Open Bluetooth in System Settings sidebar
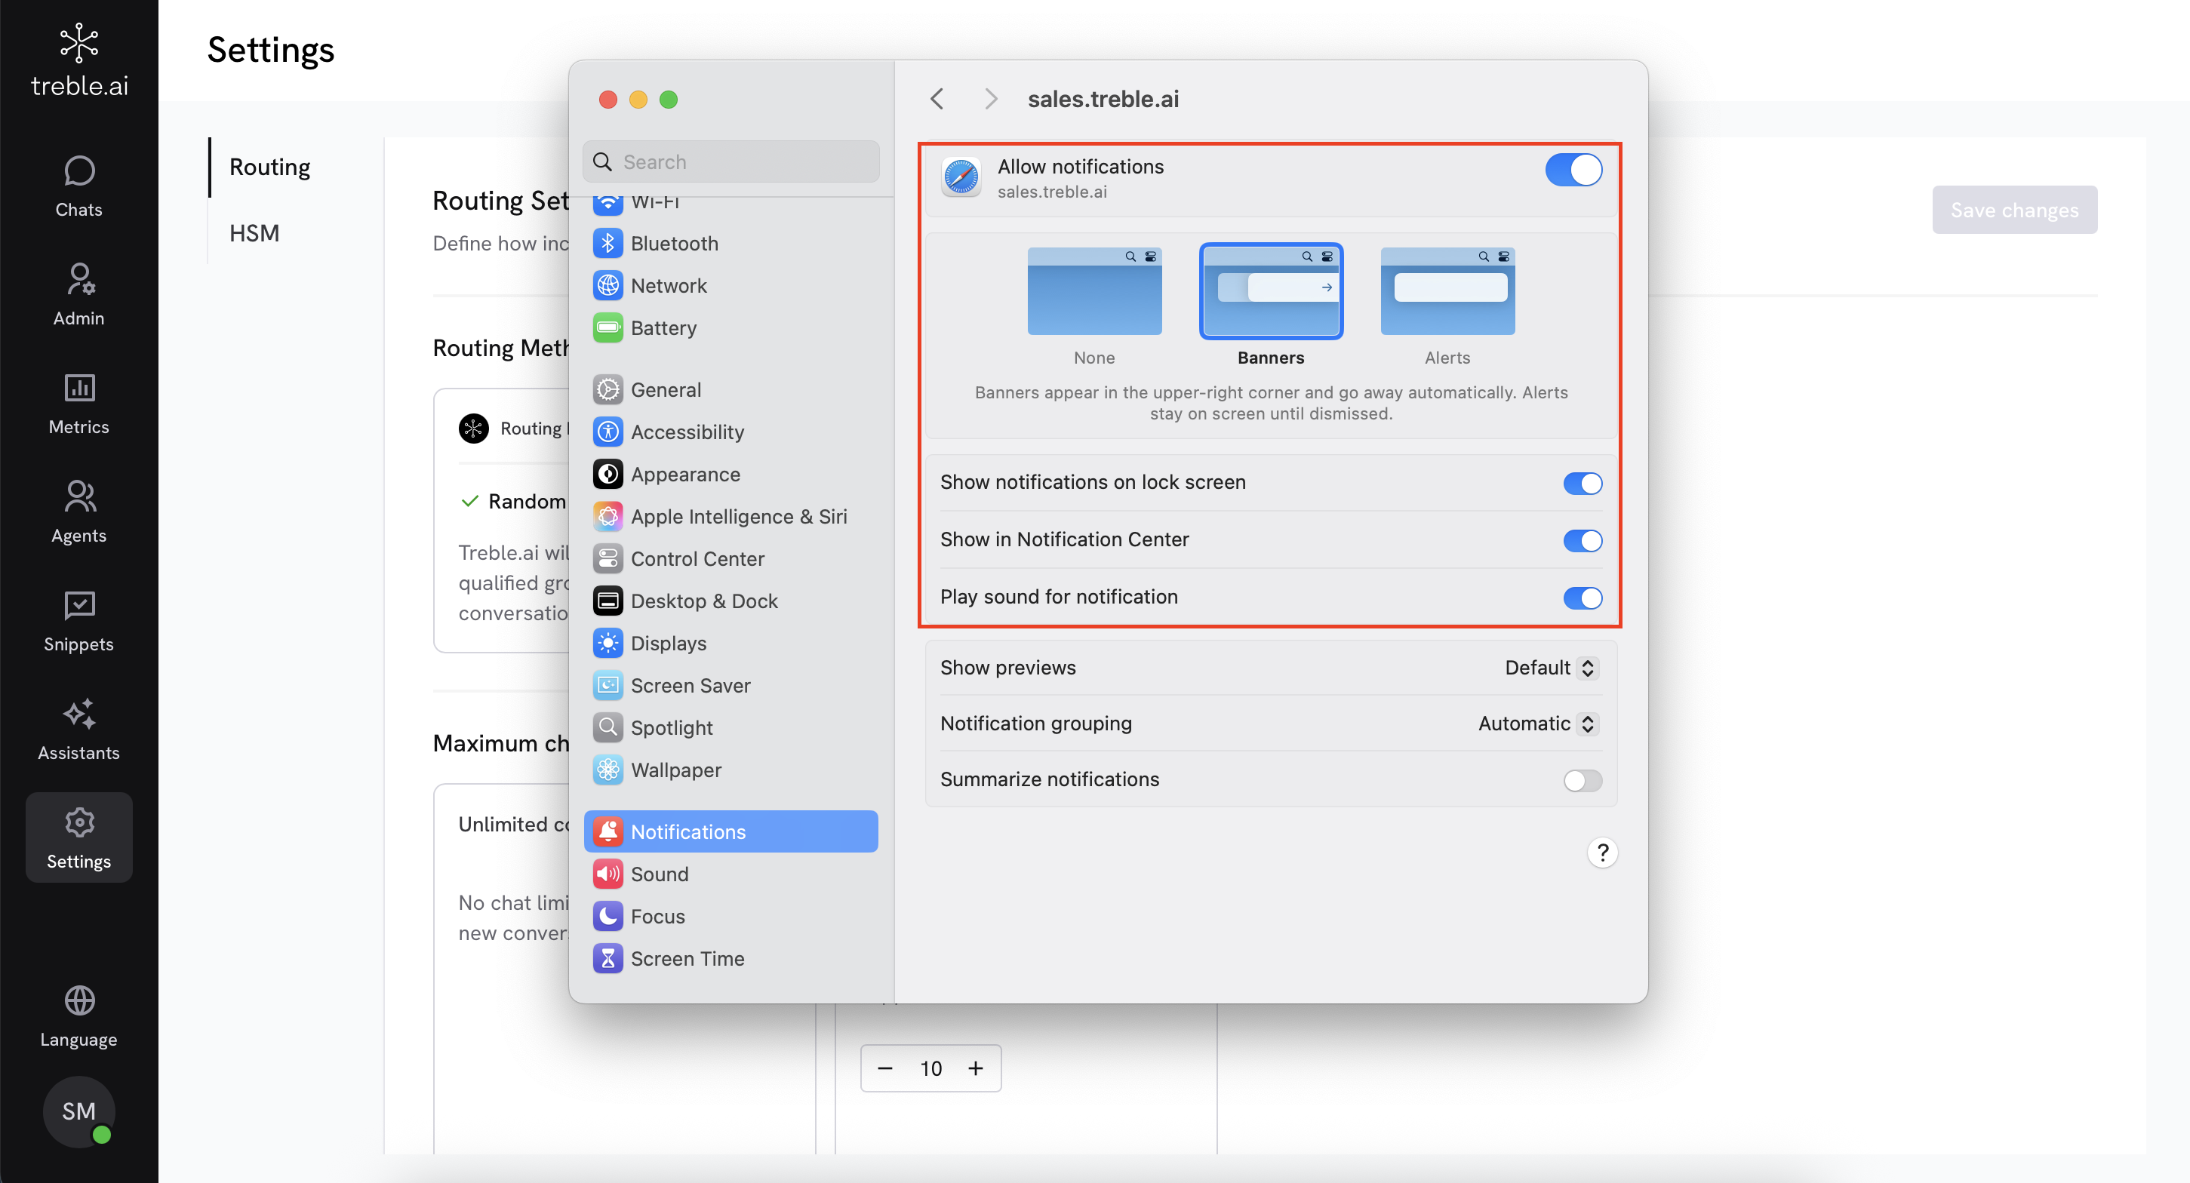Viewport: 2190px width, 1183px height. coord(674,244)
